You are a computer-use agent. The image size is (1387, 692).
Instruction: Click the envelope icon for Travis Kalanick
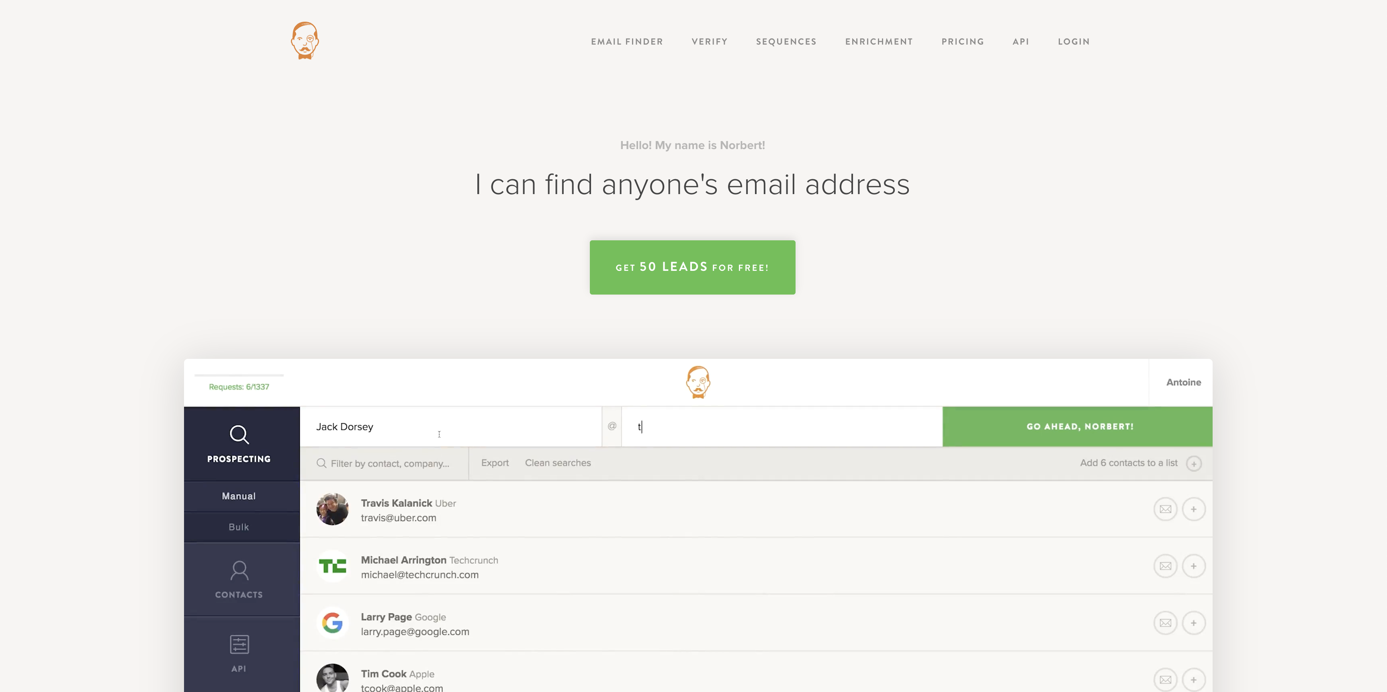click(1165, 509)
